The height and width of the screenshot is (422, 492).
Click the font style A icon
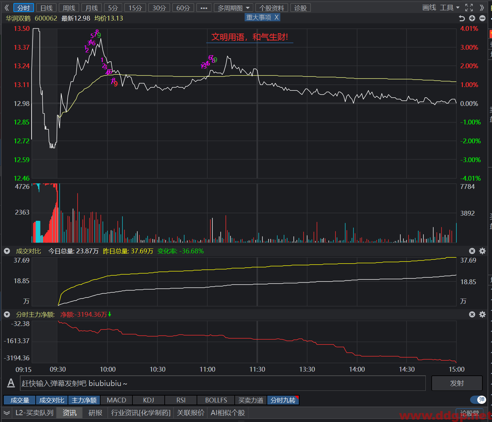[x=11, y=383]
